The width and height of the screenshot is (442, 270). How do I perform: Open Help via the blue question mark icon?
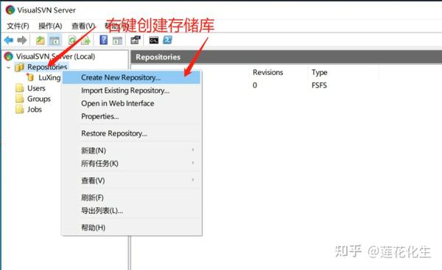click(x=103, y=40)
